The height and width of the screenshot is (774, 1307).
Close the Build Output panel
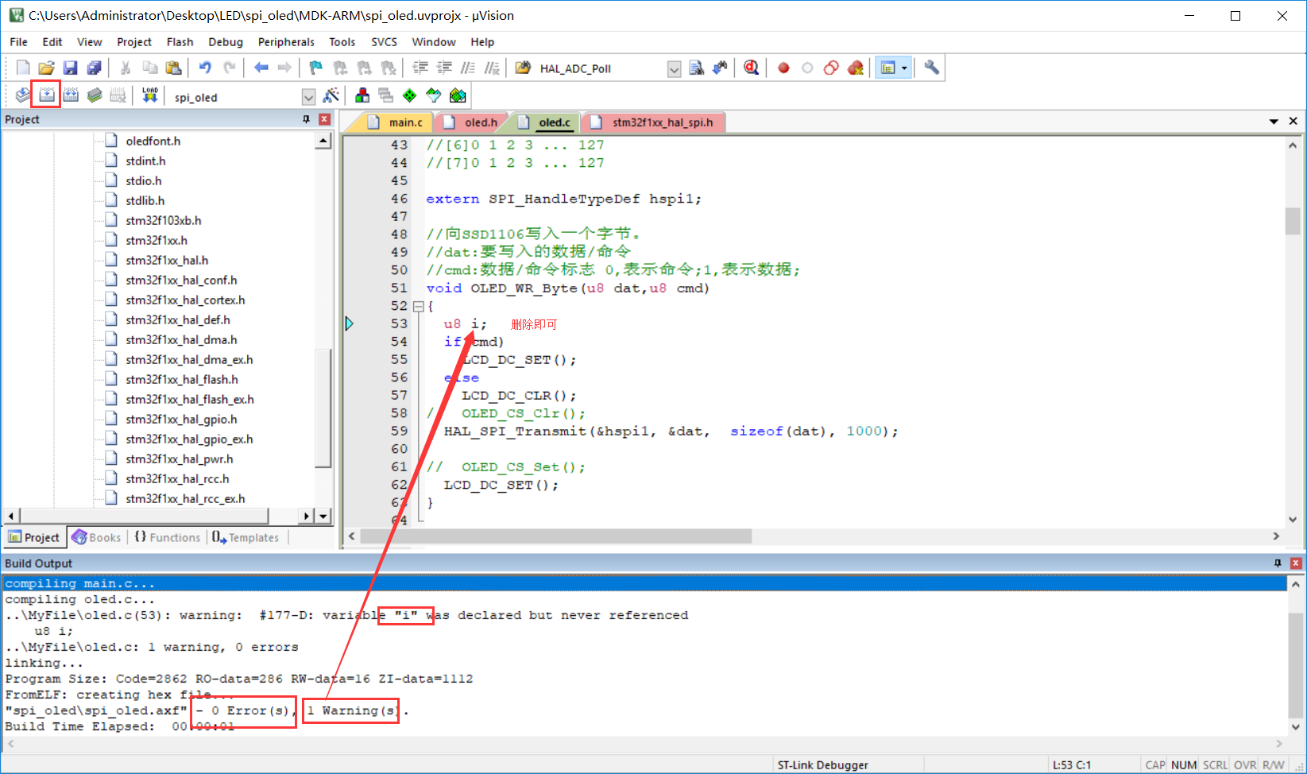click(x=1296, y=563)
